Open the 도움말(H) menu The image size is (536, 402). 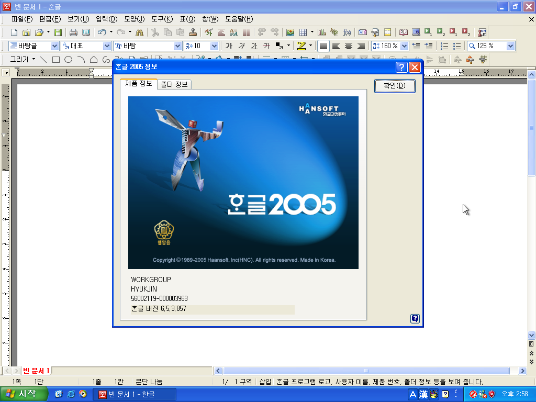tap(239, 19)
